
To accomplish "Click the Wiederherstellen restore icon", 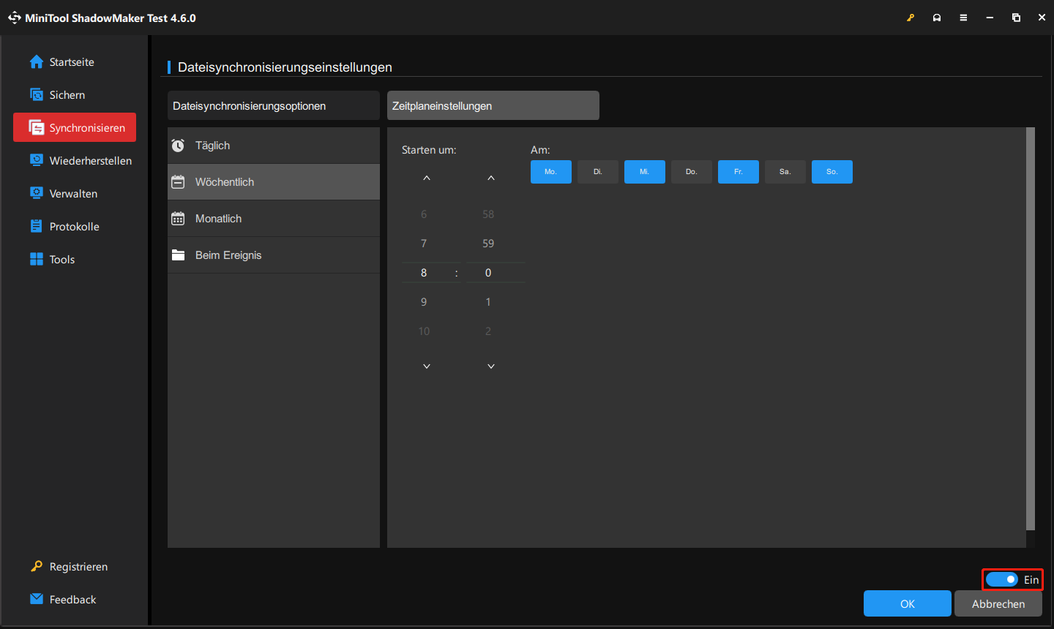I will [37, 160].
